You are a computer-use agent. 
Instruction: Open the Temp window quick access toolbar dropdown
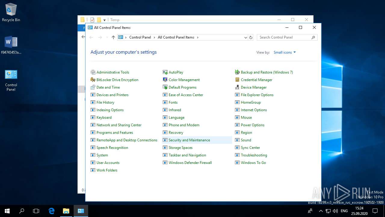[x=104, y=20]
